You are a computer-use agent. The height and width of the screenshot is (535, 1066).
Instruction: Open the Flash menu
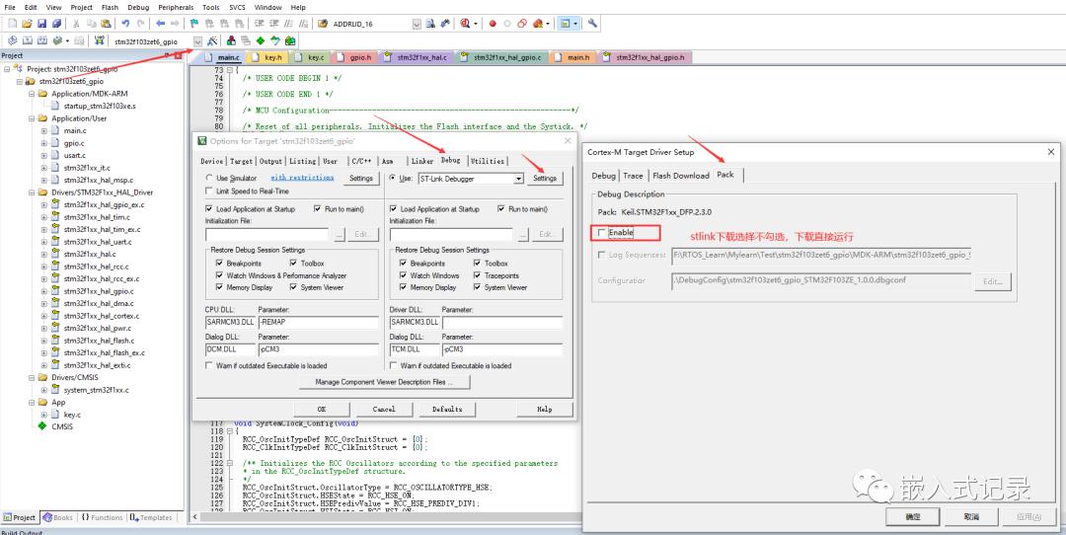tap(110, 8)
